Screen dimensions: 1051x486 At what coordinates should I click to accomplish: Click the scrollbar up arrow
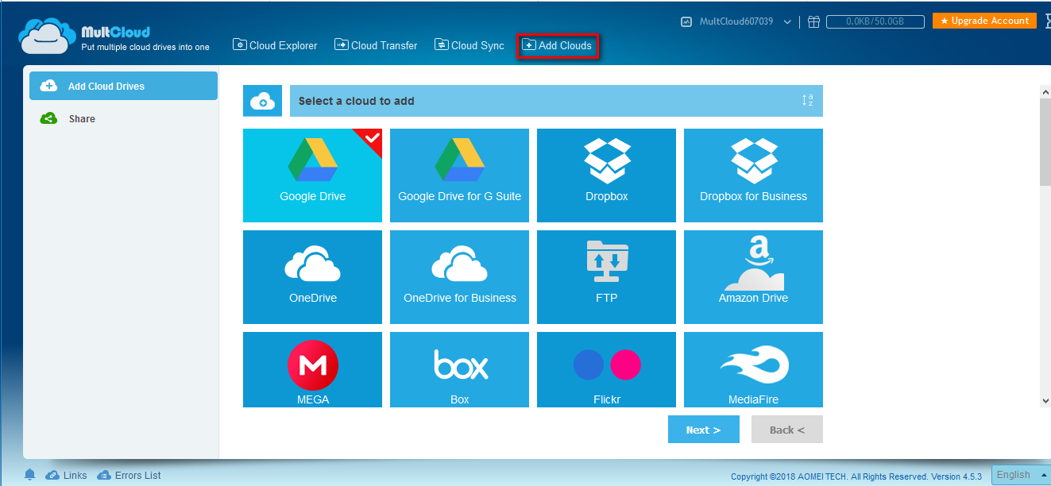tap(1045, 93)
